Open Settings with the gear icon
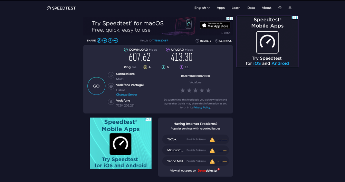345x182 pixels. (x=223, y=41)
